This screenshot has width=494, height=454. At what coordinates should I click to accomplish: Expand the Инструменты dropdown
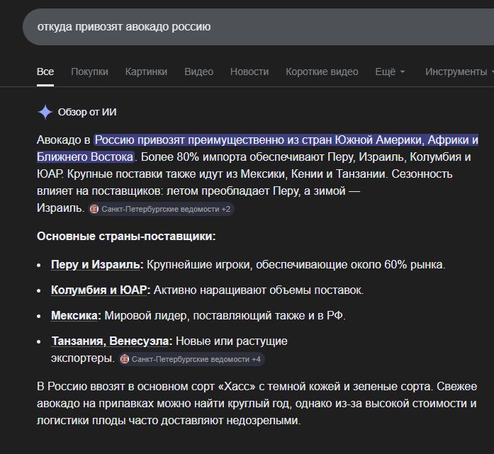coord(456,72)
